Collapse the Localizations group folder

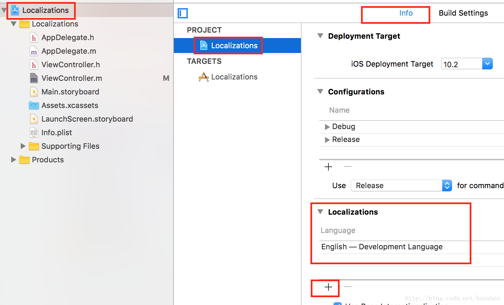coord(14,24)
